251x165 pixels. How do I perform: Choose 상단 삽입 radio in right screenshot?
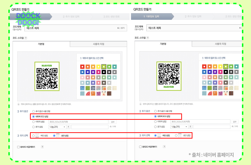176,135
